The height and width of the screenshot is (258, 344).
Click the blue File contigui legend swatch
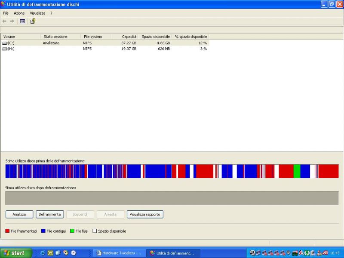pos(43,231)
